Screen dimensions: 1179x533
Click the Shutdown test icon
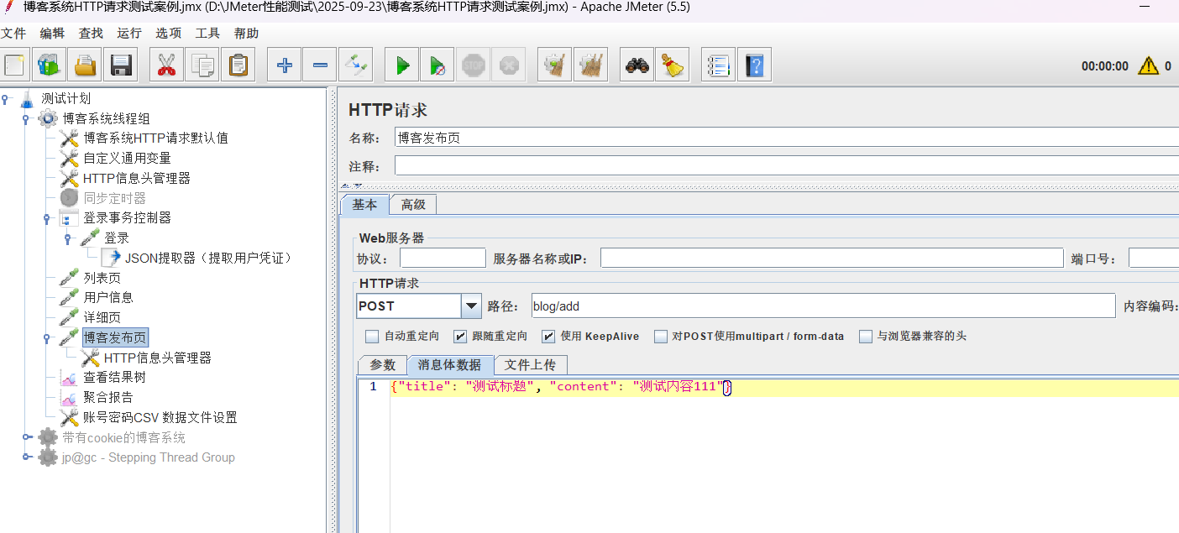click(509, 65)
